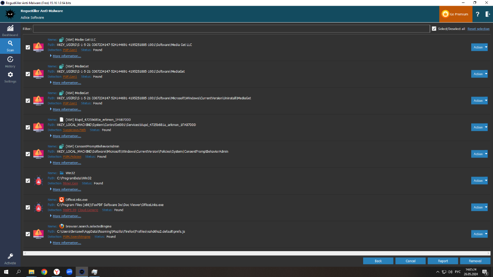Open taskbar search magnifier
493x277 pixels.
18,272
